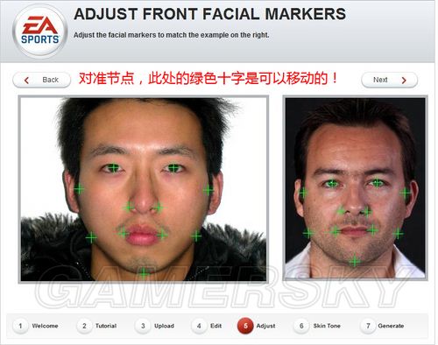Screen dimensions: 438x345
Task: Switch to step 6 Skin Tone
Action: click(x=318, y=326)
